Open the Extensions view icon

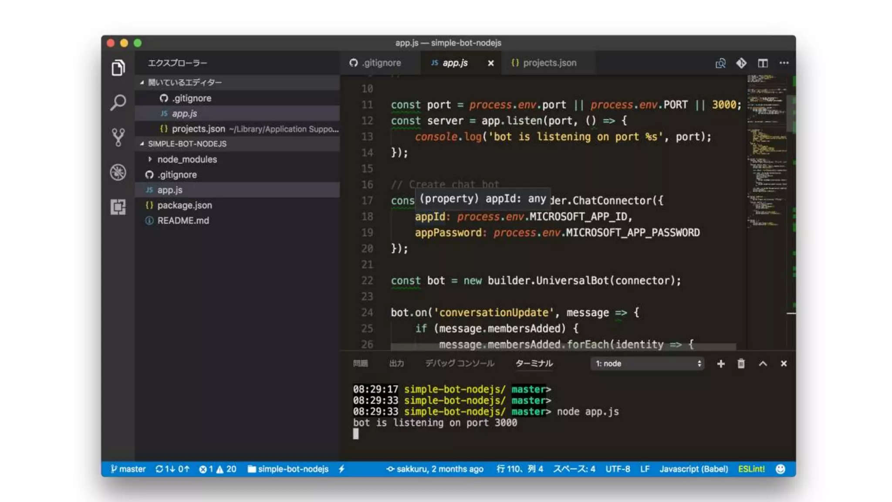coord(118,207)
